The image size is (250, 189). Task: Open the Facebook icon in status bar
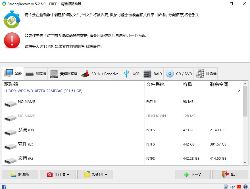[4, 187]
